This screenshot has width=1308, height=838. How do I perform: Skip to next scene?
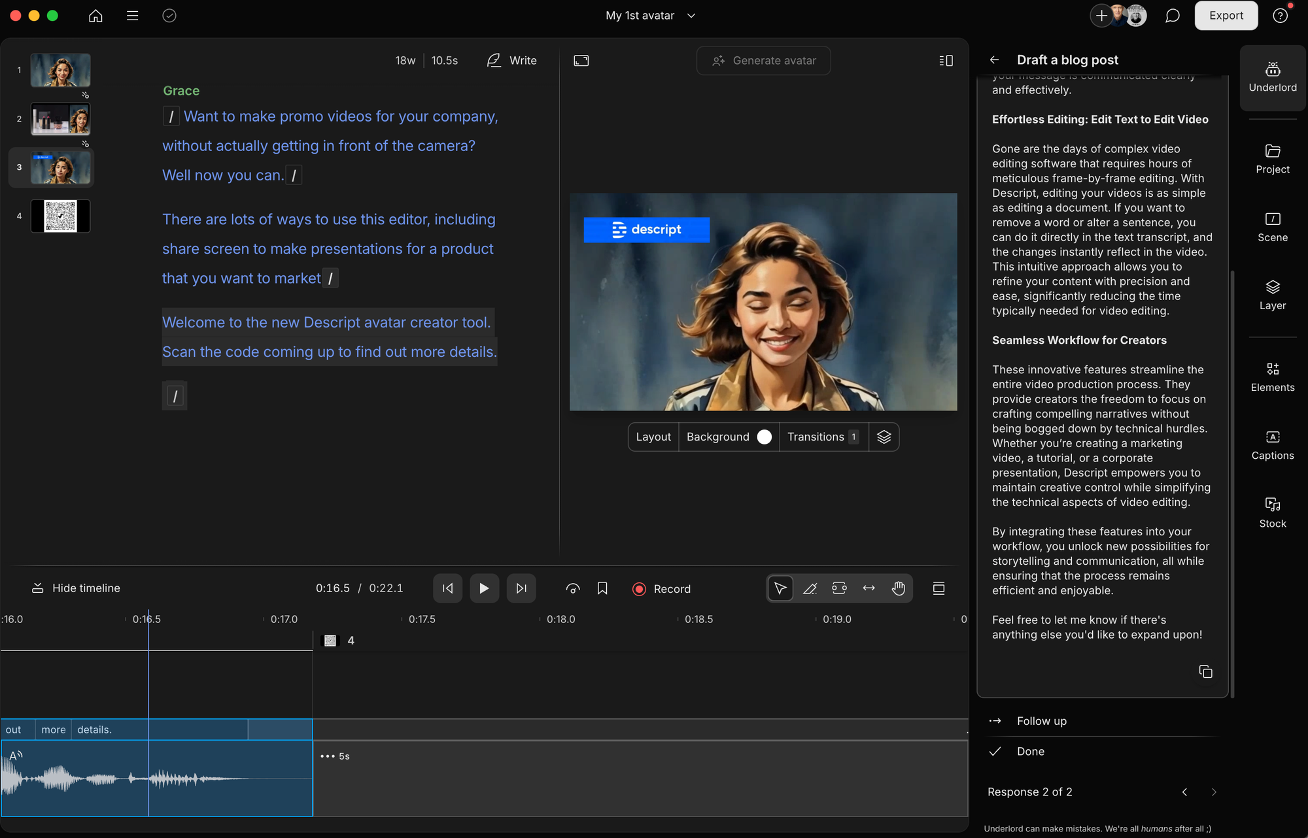coord(521,588)
